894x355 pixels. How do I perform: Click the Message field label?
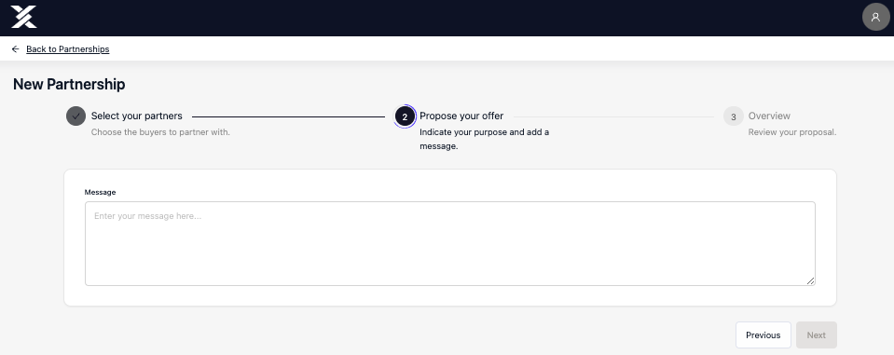[x=101, y=192]
